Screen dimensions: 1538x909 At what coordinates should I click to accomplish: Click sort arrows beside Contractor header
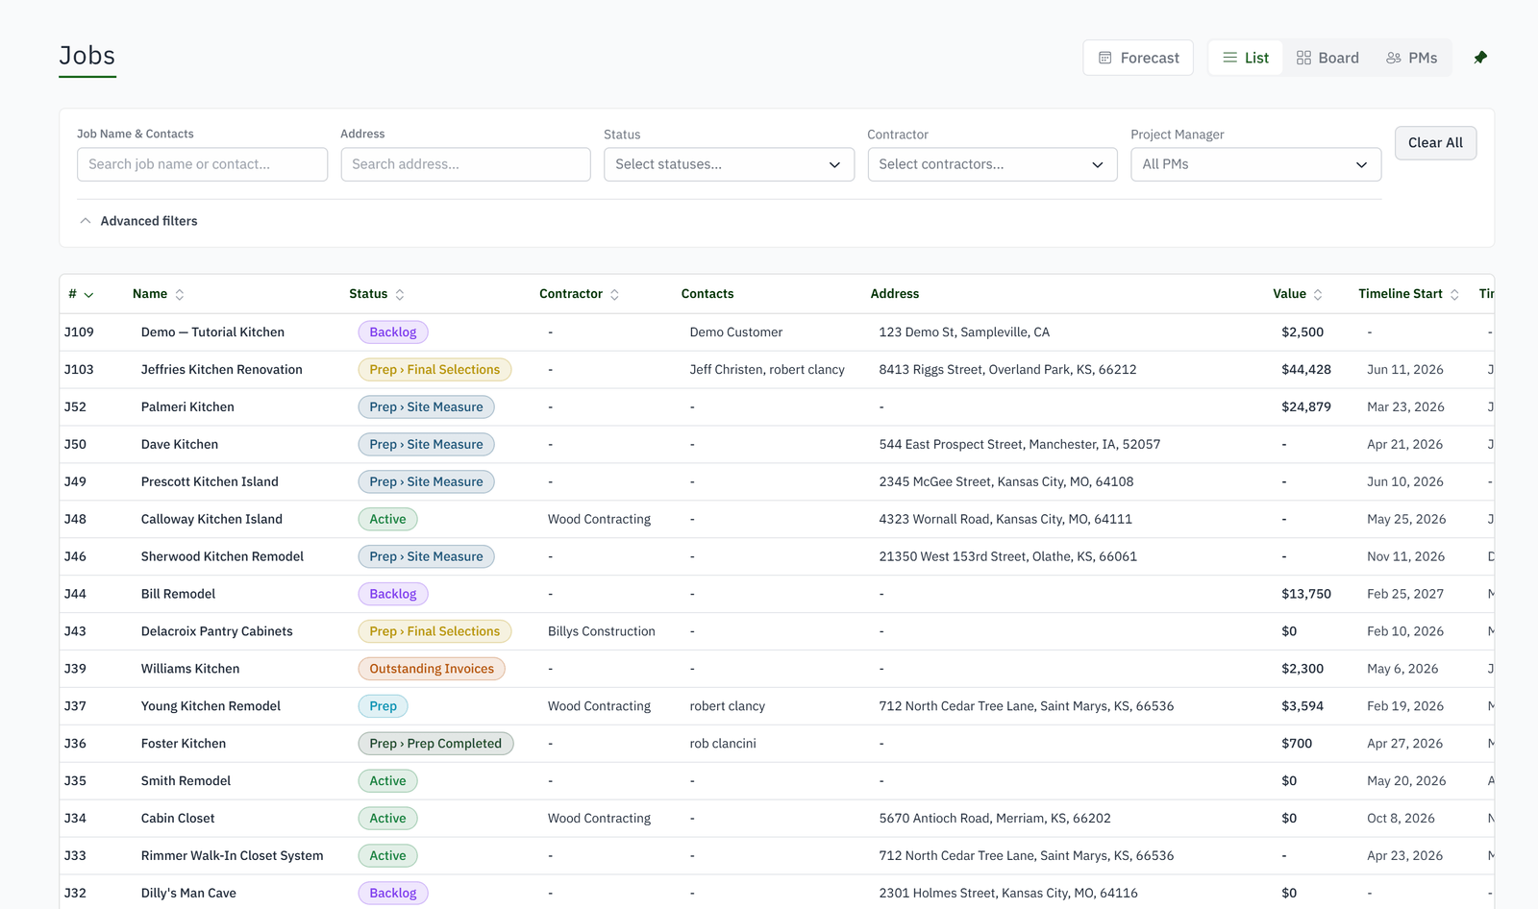(x=614, y=295)
